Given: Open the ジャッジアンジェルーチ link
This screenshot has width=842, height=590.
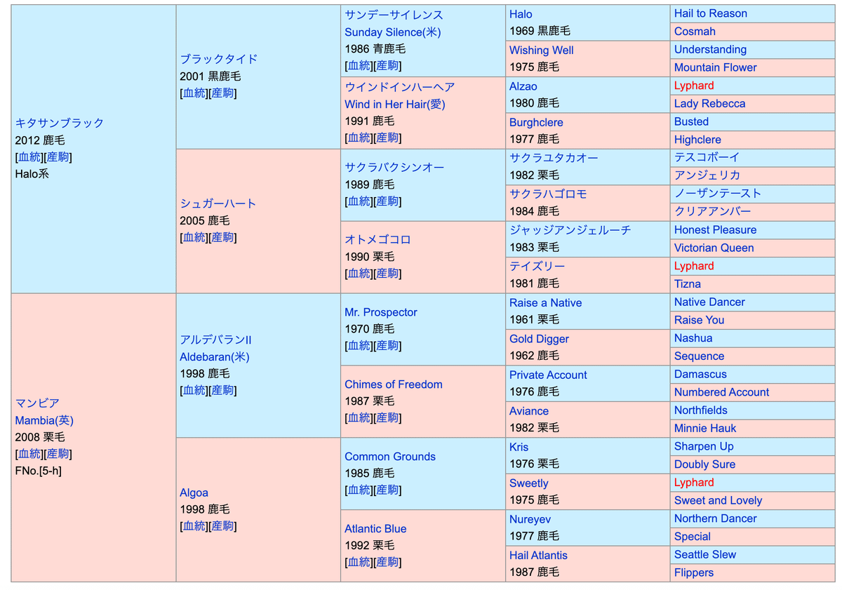Looking at the screenshot, I should click(570, 230).
